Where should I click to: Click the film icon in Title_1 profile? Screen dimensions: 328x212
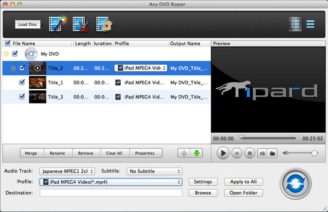118,82
